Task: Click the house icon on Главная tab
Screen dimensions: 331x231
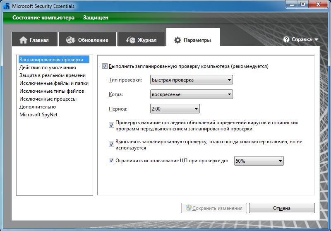Action: click(x=24, y=40)
